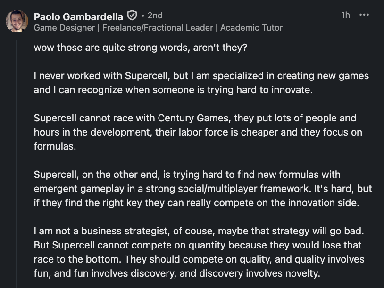Click the verified shield badge icon
Viewport: 384px width, 288px height.
point(133,16)
